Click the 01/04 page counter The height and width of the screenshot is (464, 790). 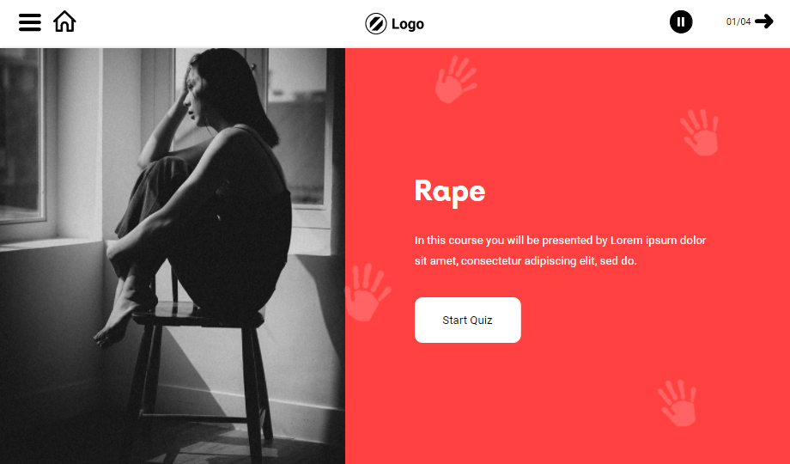[x=738, y=21]
